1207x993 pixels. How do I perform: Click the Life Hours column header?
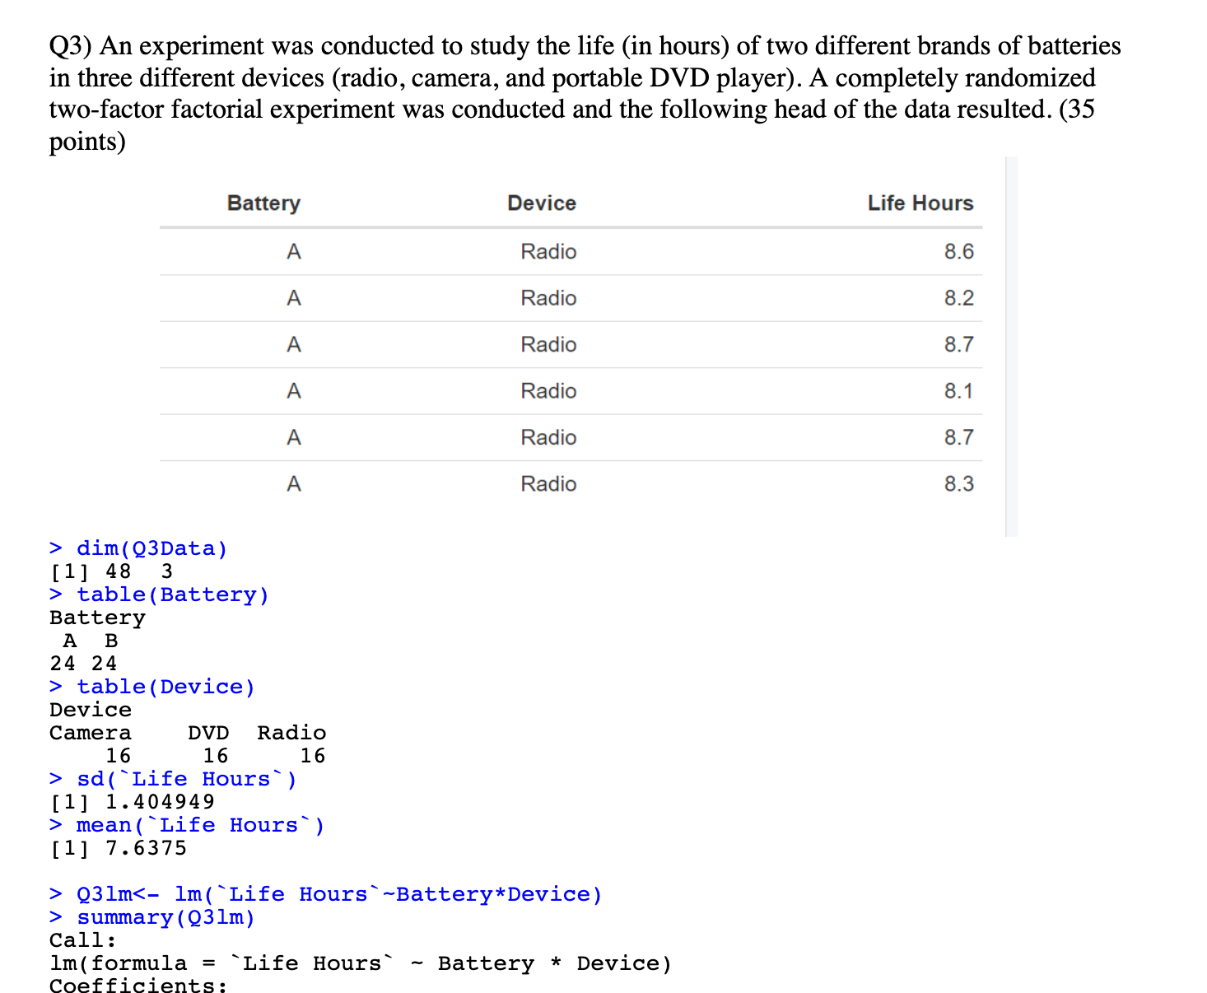pyautogui.click(x=919, y=203)
